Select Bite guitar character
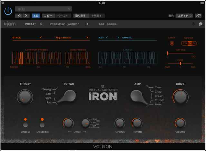The width and height of the screenshot is (206, 151). [48, 94]
